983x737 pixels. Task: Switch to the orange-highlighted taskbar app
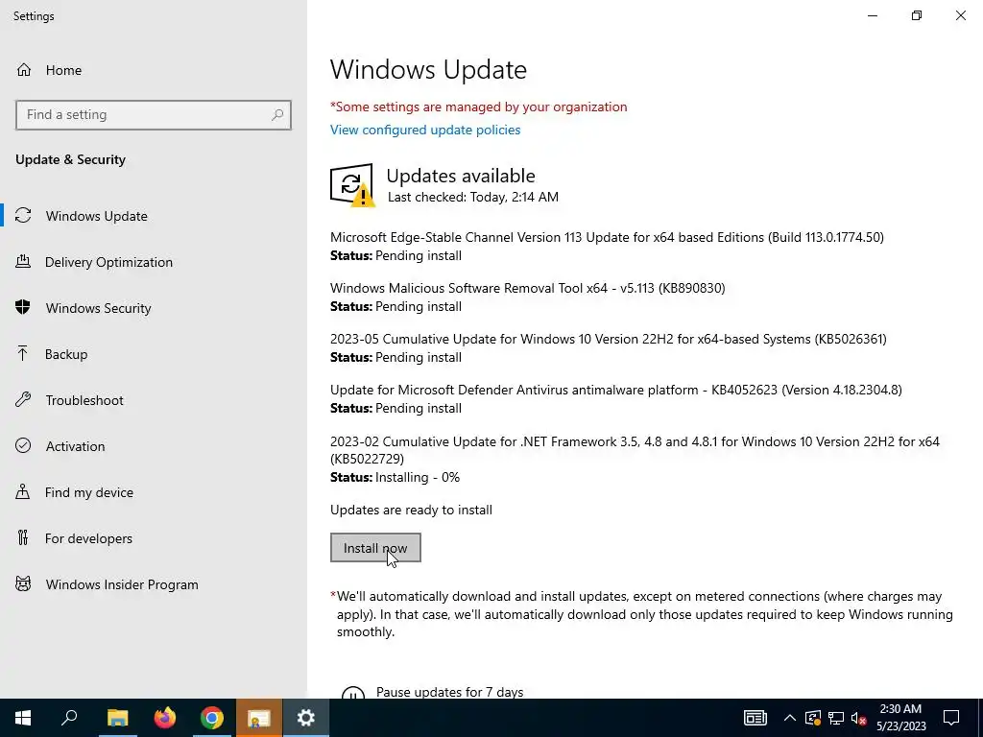coord(258,718)
